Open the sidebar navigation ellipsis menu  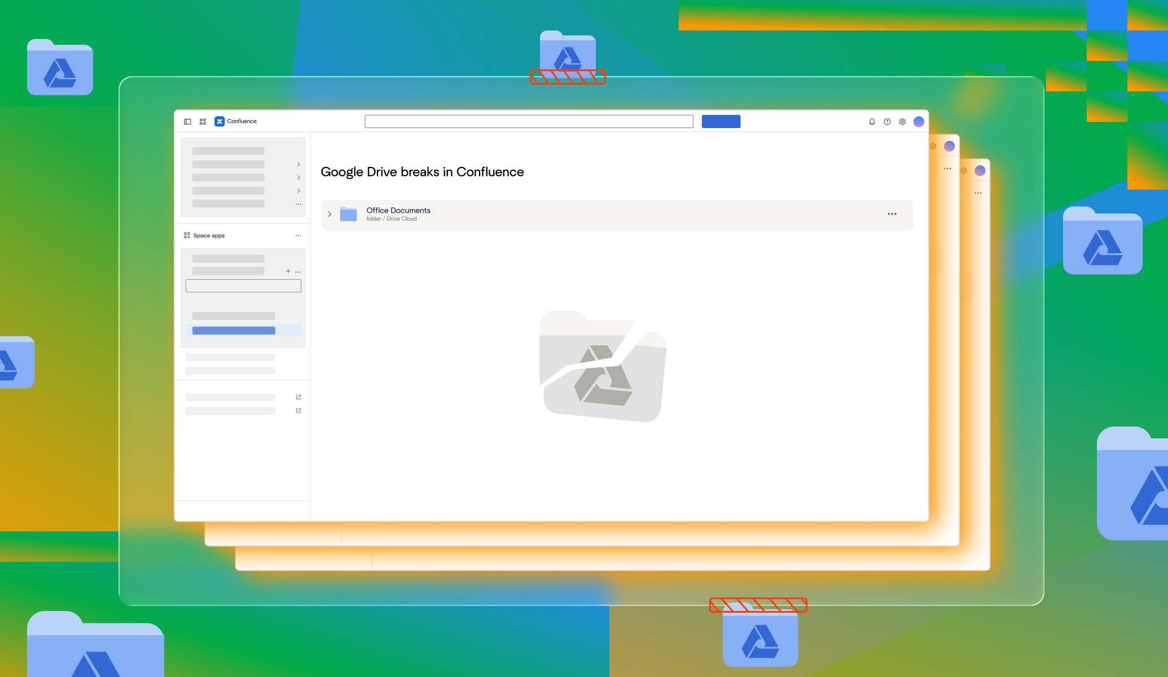point(298,204)
